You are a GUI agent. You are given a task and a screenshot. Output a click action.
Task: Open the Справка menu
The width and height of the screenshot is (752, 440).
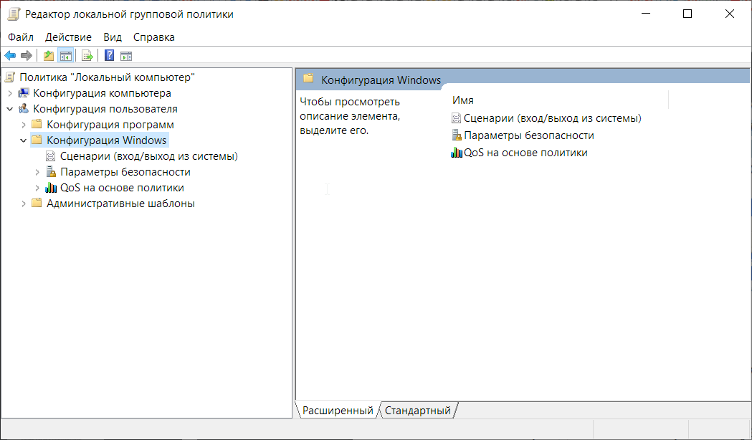(x=154, y=37)
